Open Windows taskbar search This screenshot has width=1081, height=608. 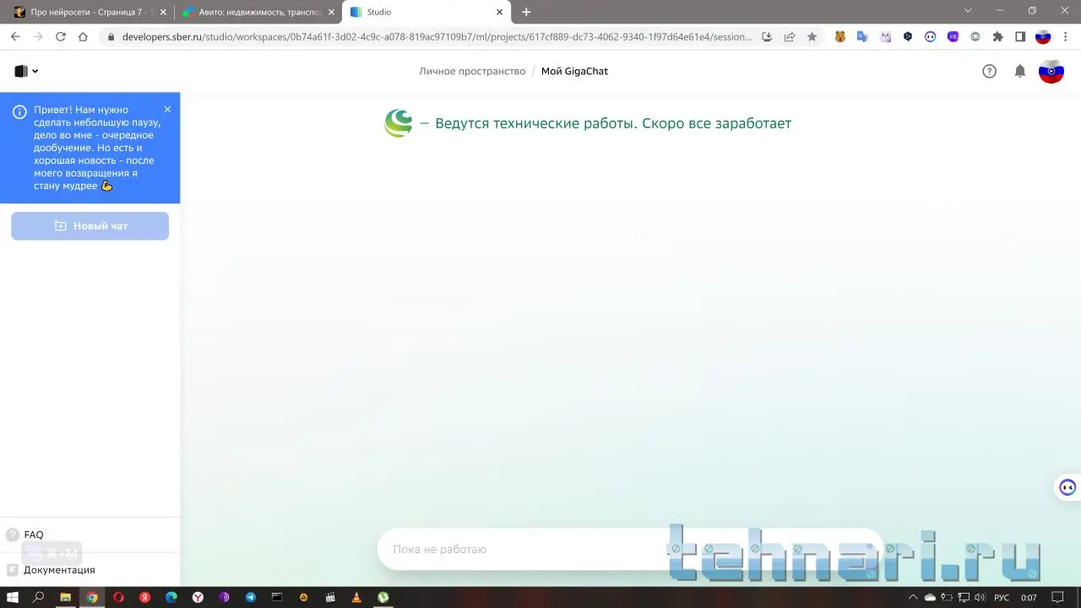point(38,597)
